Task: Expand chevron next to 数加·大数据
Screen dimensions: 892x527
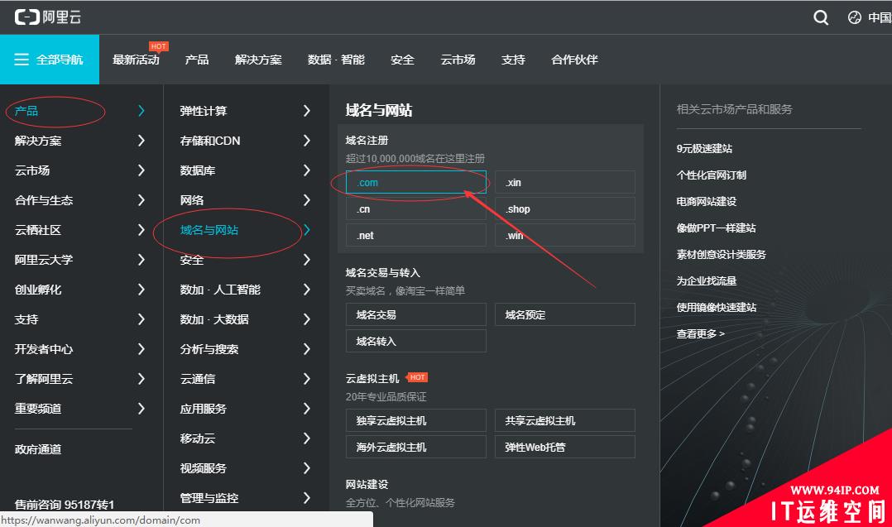Action: (x=307, y=319)
